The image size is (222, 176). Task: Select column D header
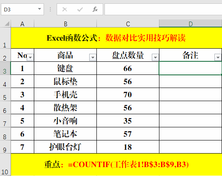pyautogui.click(x=190, y=24)
